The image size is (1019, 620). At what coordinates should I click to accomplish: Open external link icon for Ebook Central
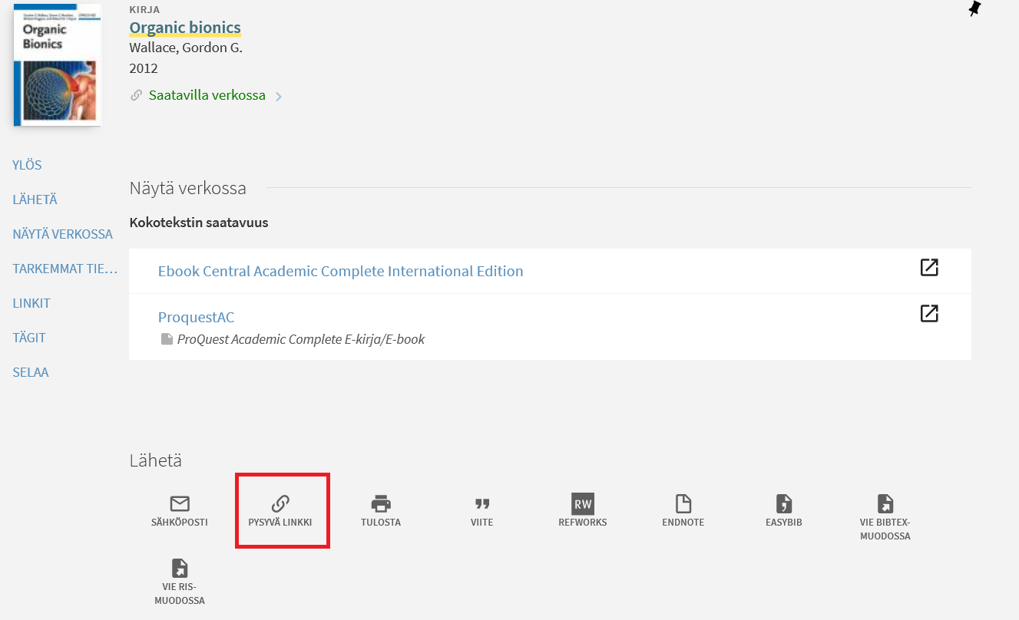(929, 268)
